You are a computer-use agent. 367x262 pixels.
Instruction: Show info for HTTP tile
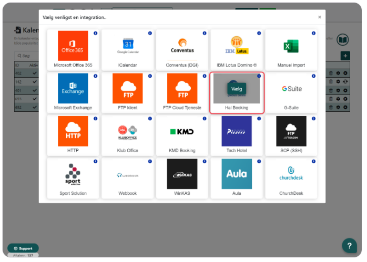pos(95,119)
